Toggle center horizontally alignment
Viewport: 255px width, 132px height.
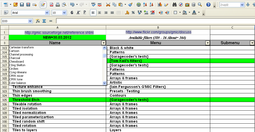(99, 12)
